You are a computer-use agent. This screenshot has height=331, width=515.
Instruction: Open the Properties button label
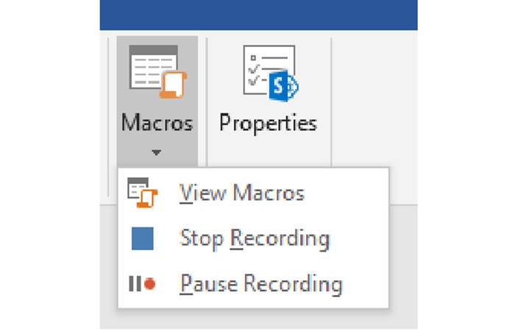tap(269, 123)
